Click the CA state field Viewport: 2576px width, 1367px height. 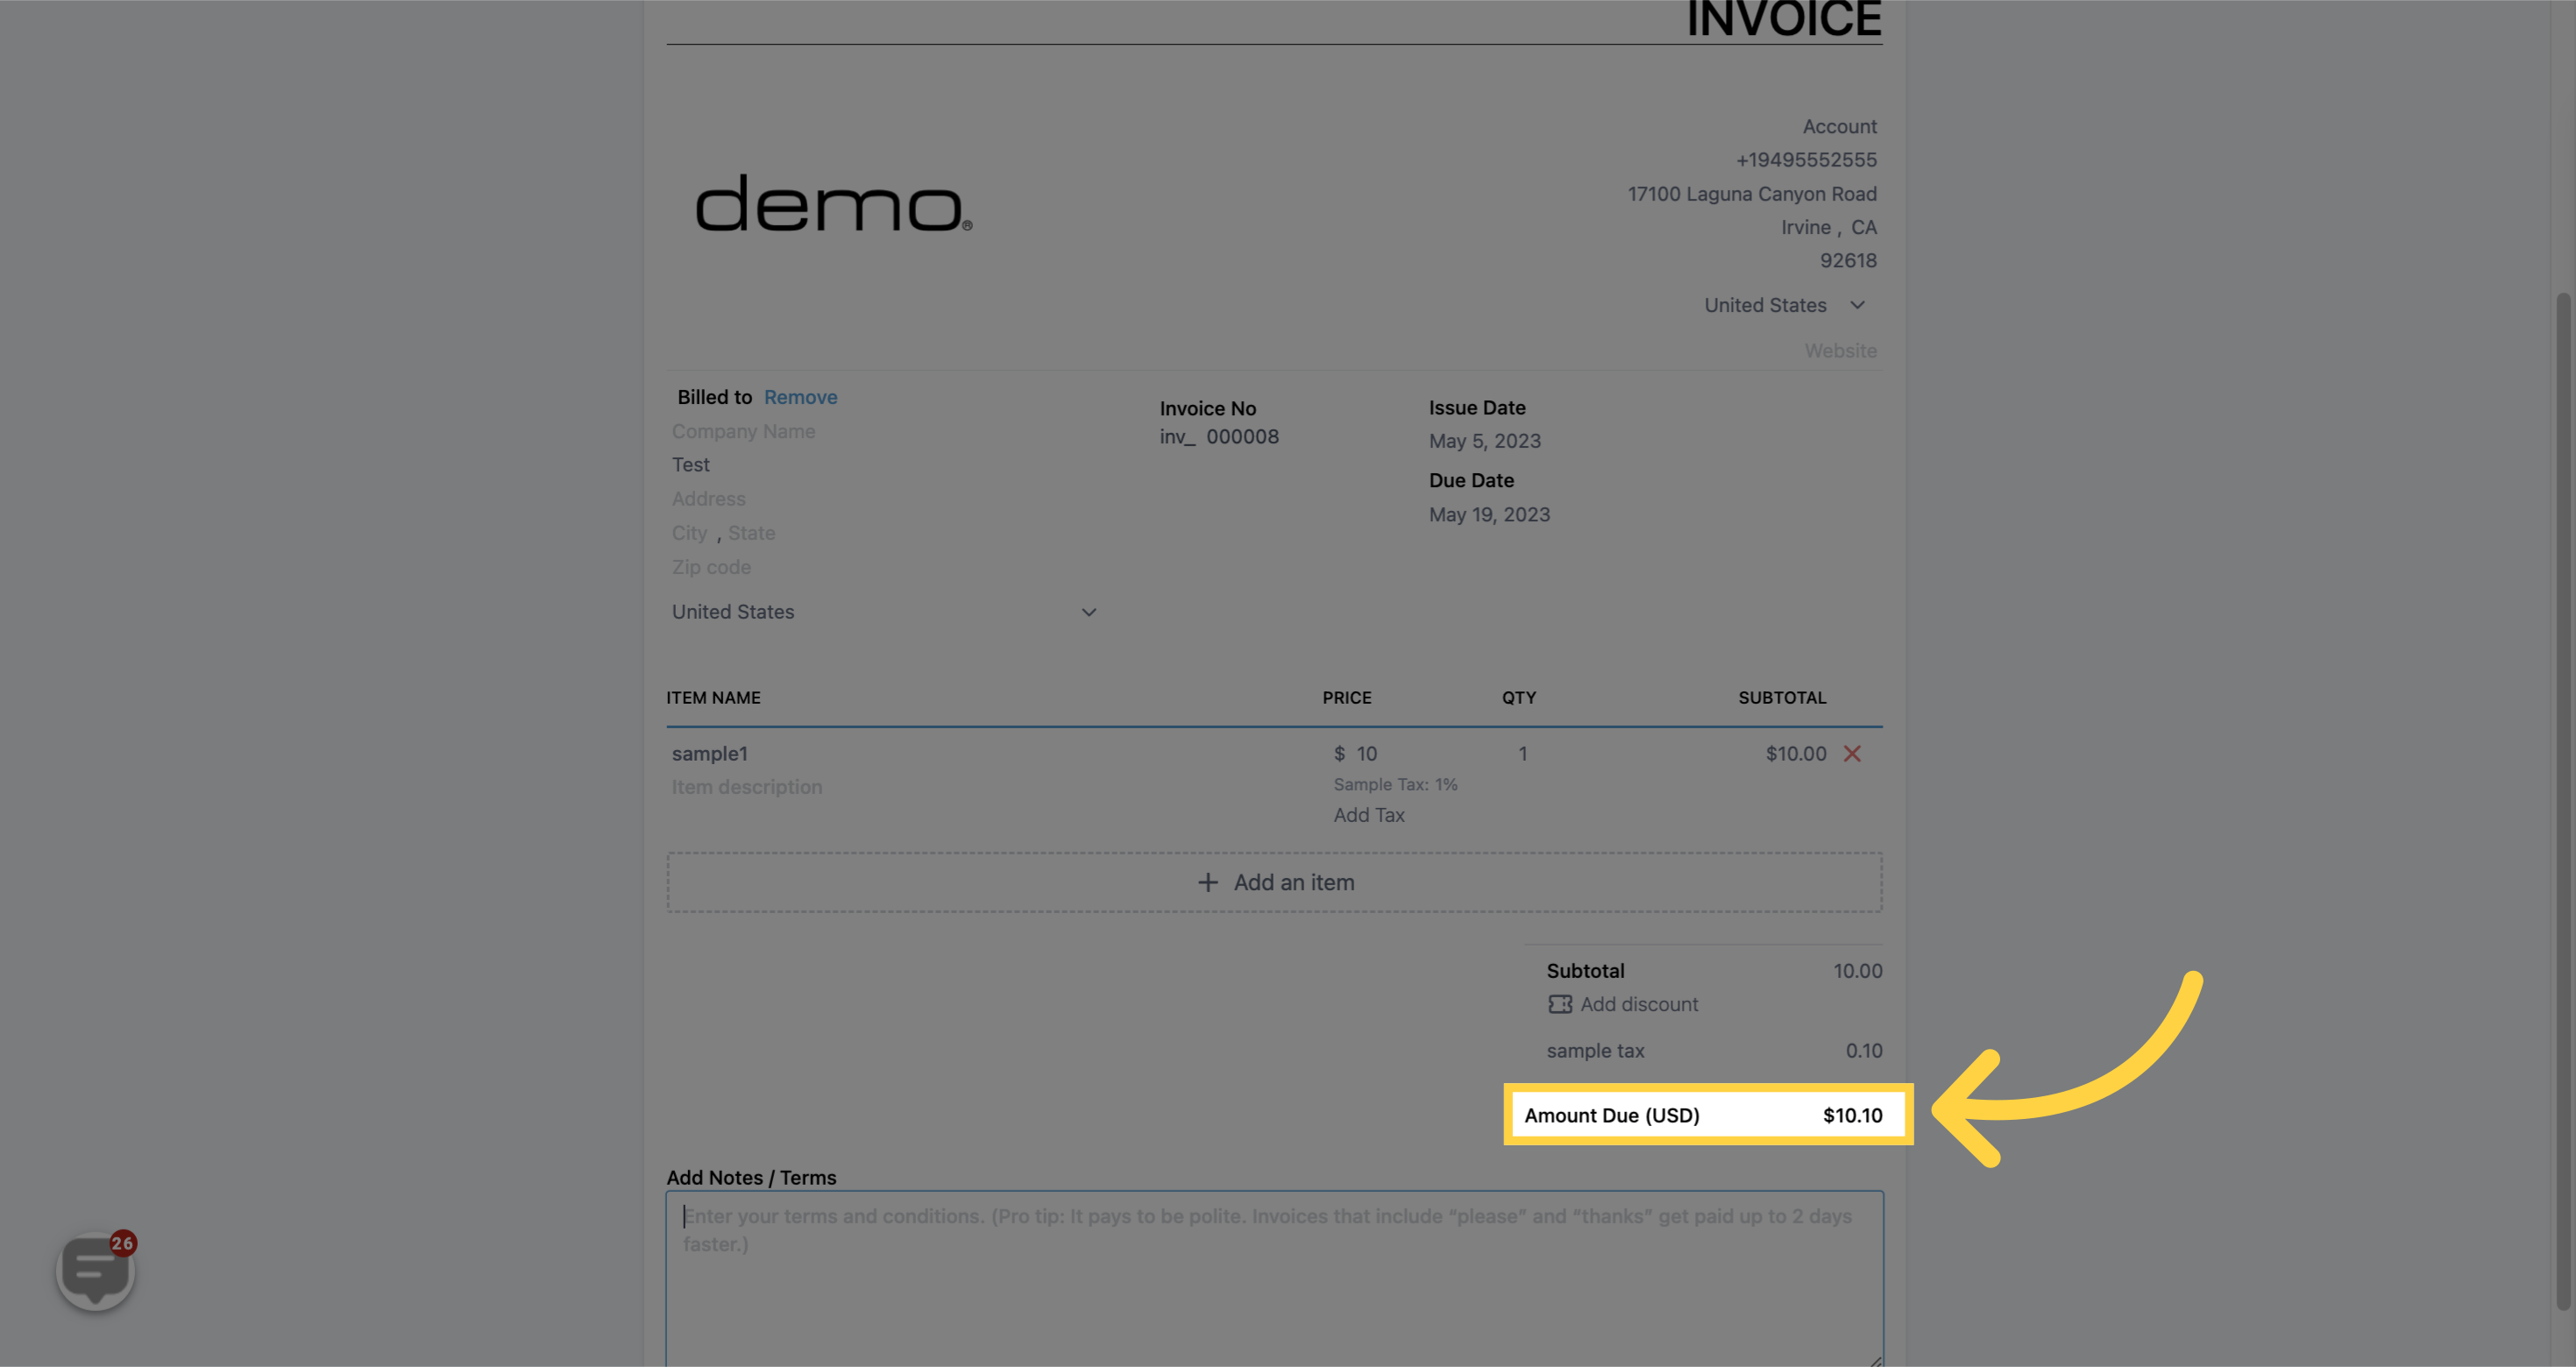1863,227
